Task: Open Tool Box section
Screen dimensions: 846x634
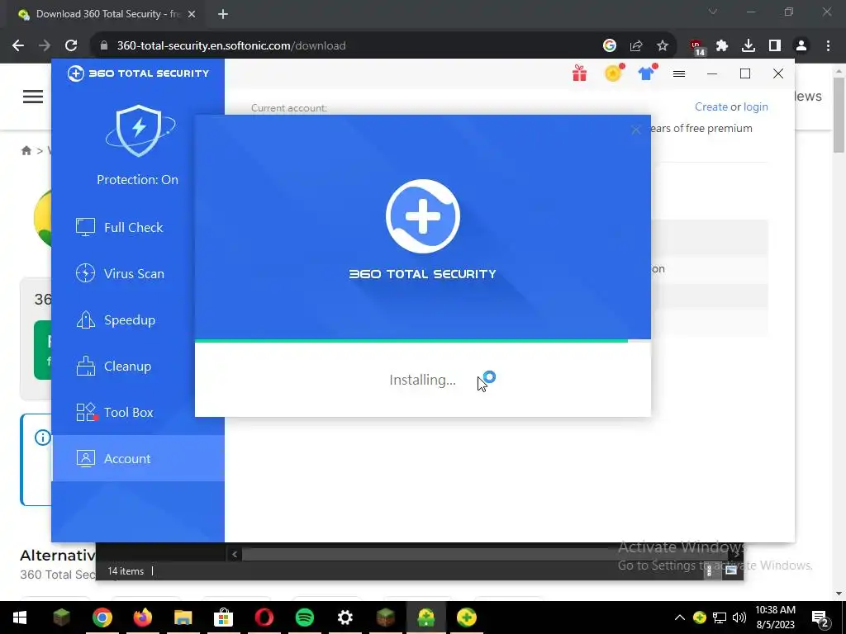Action: pos(138,413)
